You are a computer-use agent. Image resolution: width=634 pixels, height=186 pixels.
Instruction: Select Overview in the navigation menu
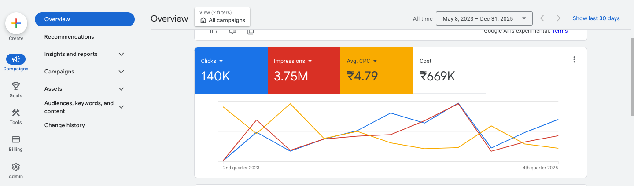85,19
